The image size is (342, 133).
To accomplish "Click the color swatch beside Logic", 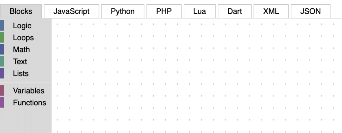I will coord(2,26).
